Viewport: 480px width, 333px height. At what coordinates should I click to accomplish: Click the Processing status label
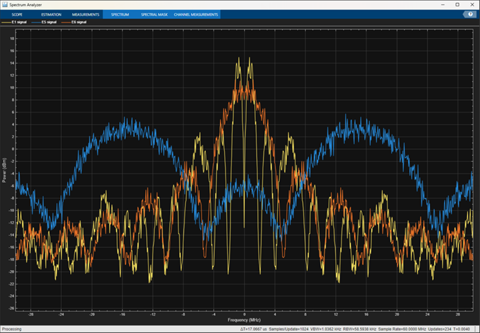pos(13,328)
